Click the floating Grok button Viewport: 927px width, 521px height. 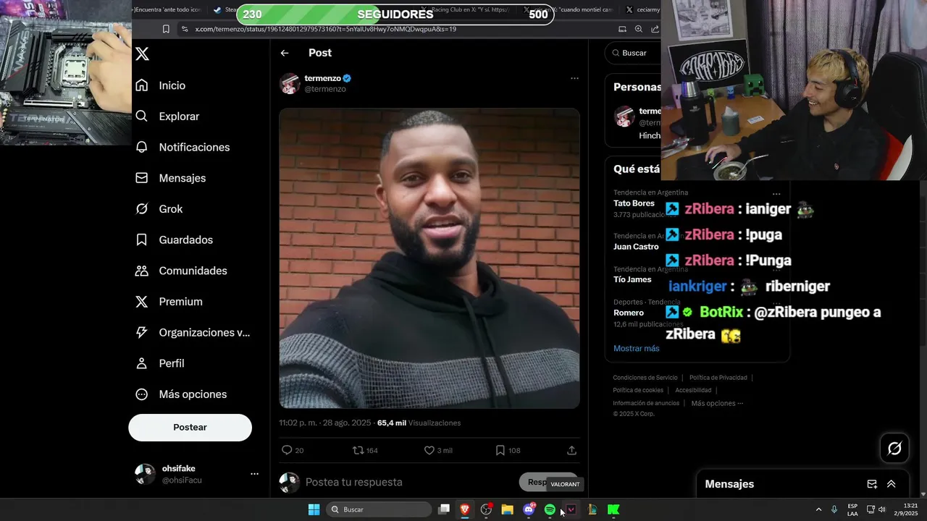894,449
